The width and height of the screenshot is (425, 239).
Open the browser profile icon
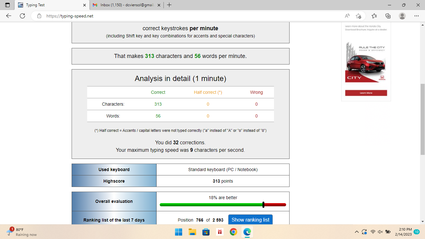(x=402, y=16)
